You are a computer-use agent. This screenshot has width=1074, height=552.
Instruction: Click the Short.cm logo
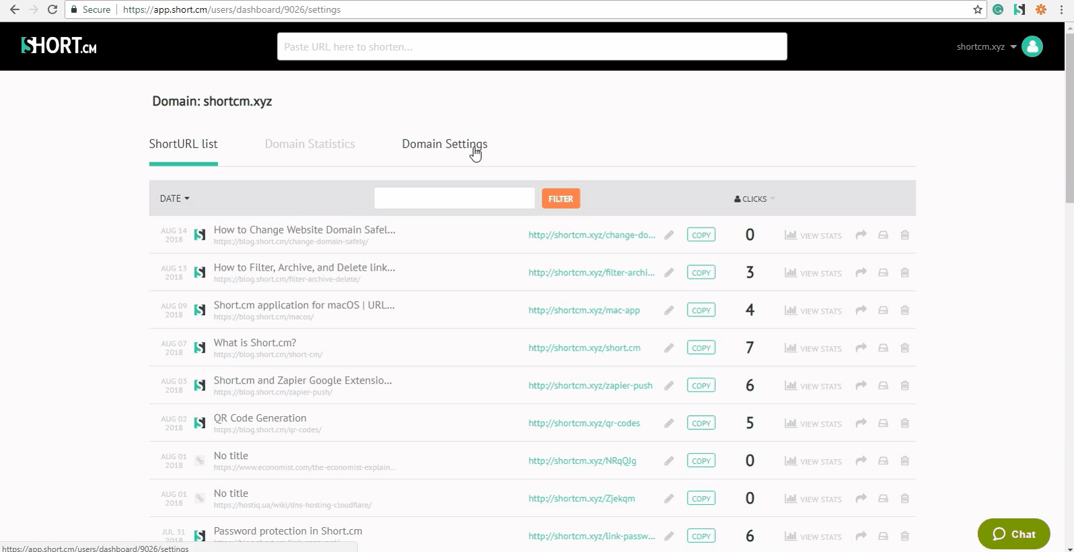59,46
